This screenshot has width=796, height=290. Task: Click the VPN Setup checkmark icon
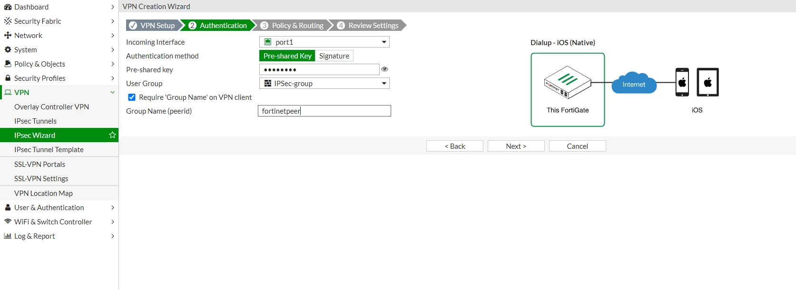pos(133,25)
